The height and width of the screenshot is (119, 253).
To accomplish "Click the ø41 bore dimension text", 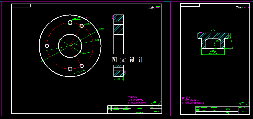I will [x=213, y=51].
